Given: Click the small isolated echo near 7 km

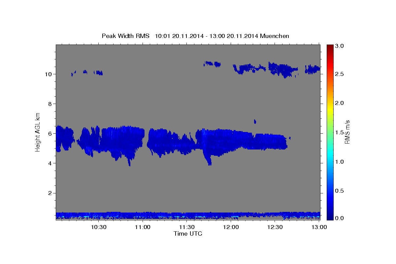Looking at the screenshot, I should (x=255, y=121).
